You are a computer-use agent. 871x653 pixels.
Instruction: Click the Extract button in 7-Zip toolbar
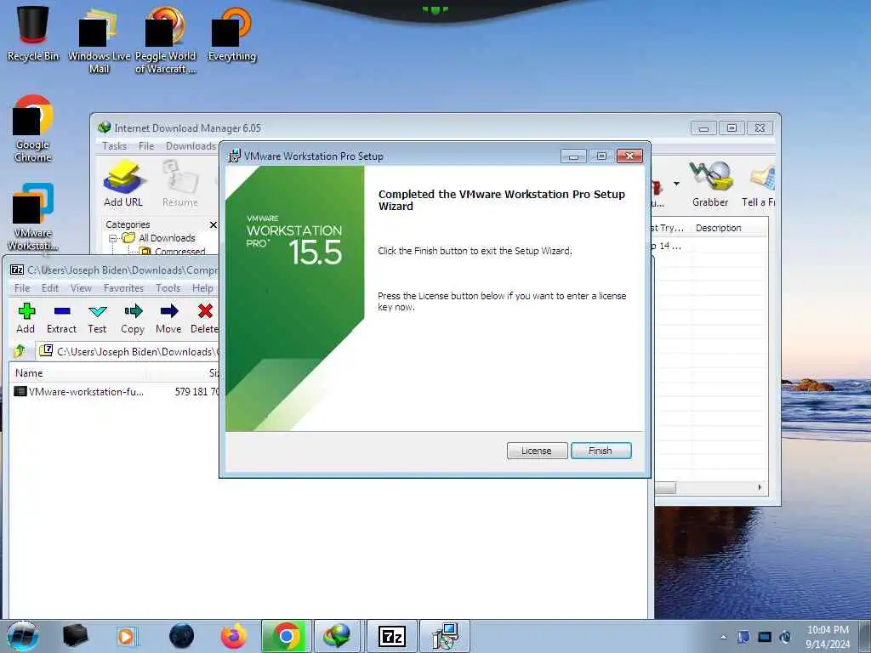[x=61, y=319]
